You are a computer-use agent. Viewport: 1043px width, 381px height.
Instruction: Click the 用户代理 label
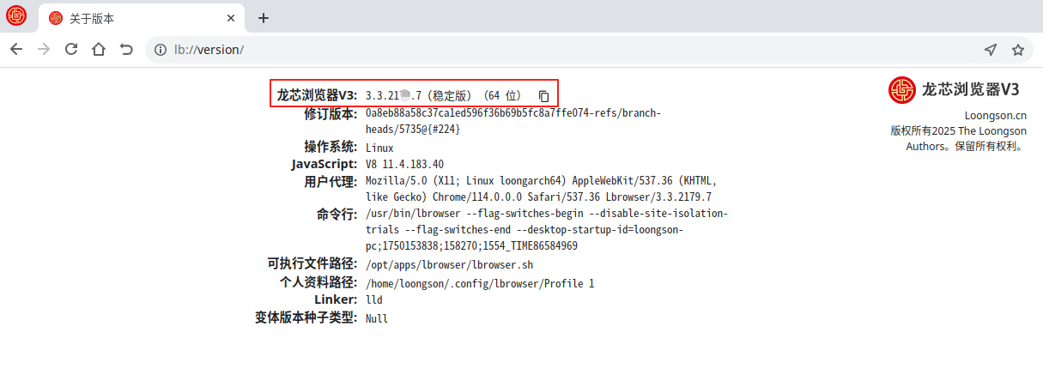pyautogui.click(x=330, y=182)
